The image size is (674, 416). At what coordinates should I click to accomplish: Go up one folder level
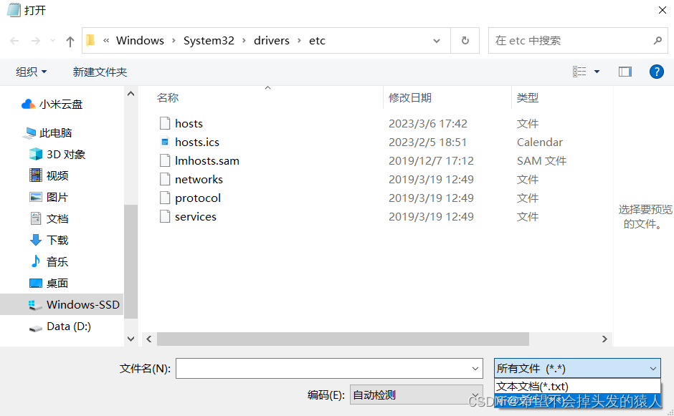click(x=70, y=41)
